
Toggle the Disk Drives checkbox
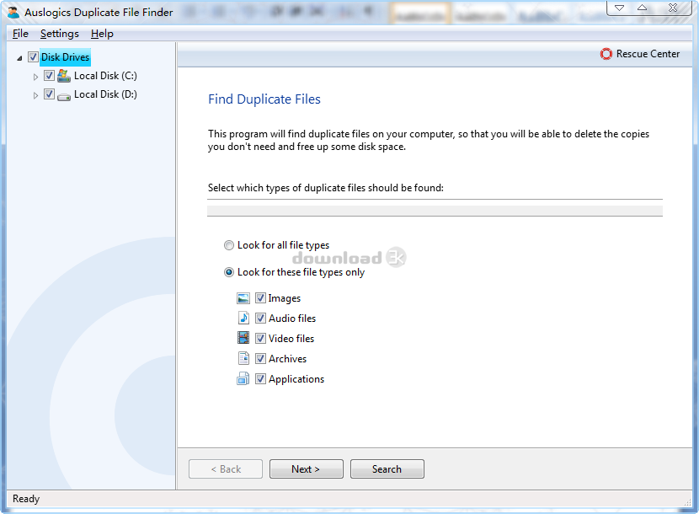[33, 57]
